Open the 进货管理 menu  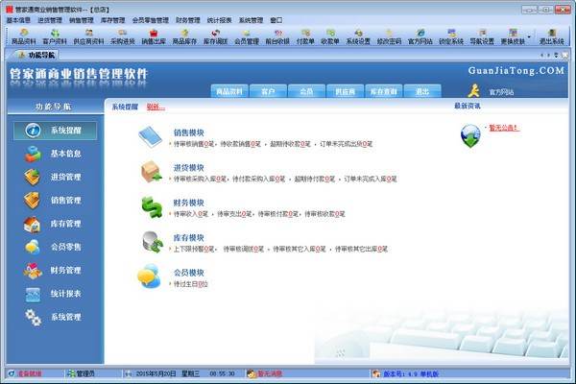pyautogui.click(x=50, y=20)
